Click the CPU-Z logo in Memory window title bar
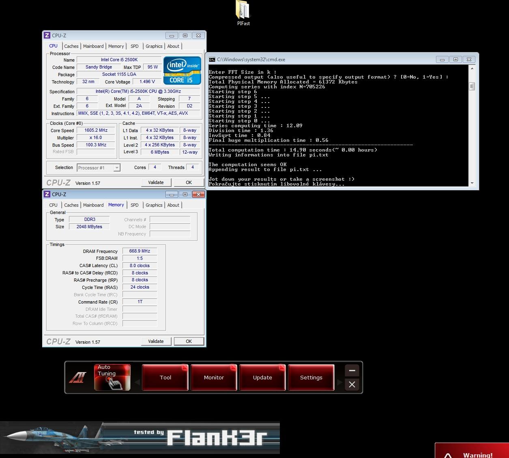509x458 pixels. tap(47, 195)
